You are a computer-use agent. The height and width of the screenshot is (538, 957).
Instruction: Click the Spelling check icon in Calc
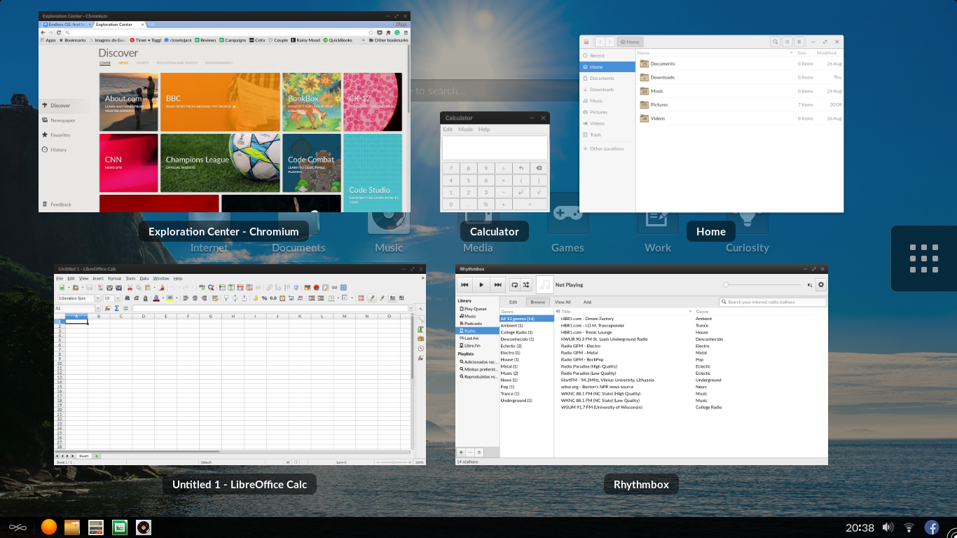202,287
